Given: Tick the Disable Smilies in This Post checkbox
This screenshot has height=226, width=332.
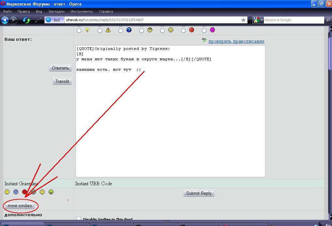Looking at the screenshot, I should 79,218.
